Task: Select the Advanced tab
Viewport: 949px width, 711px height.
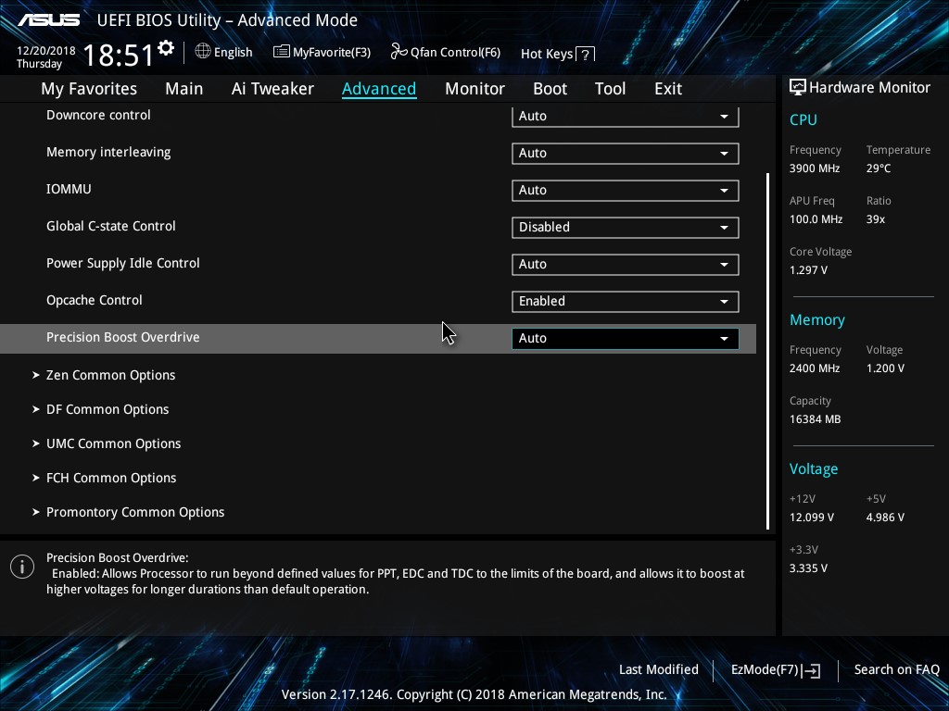Action: [379, 89]
